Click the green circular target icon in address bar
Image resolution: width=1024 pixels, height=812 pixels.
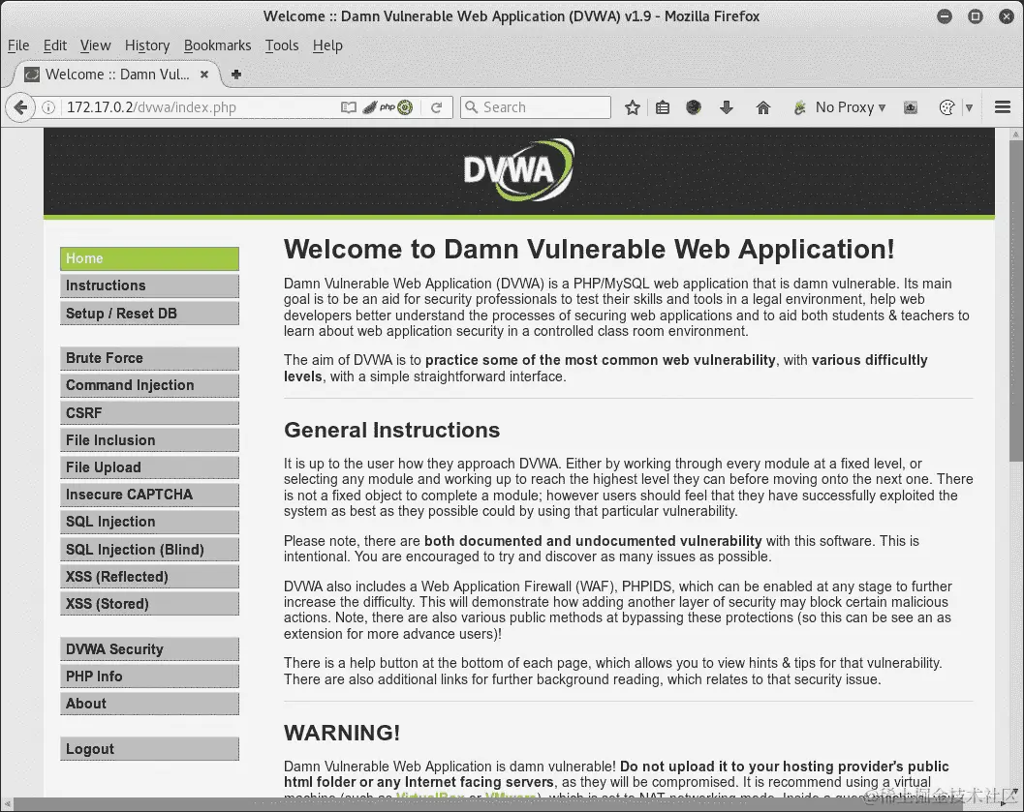(406, 107)
